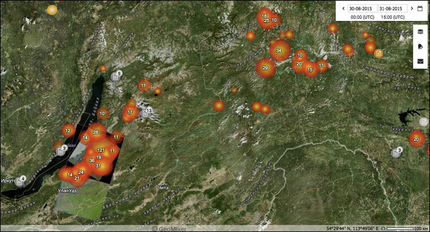Select the fire cluster labeled 29
430x232 pixels.
[265, 68]
